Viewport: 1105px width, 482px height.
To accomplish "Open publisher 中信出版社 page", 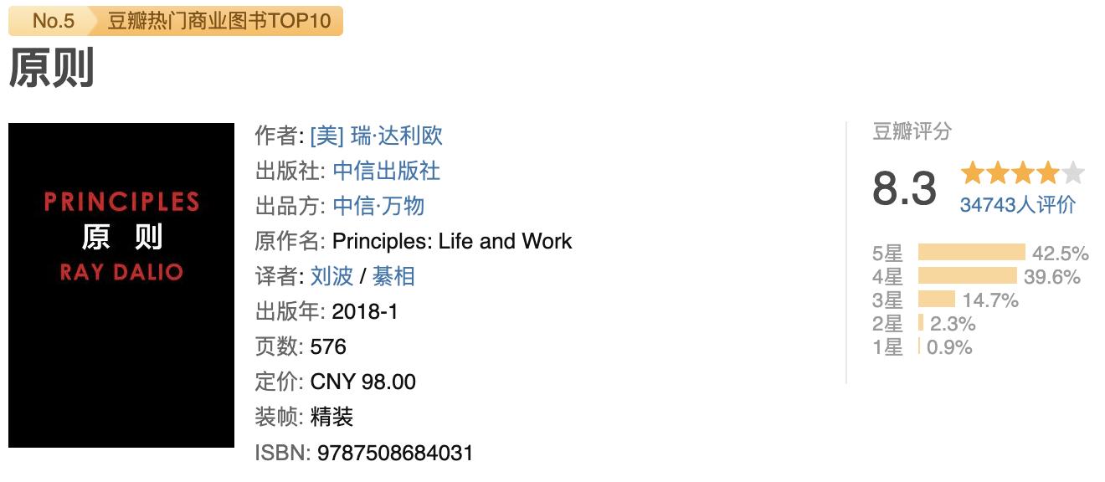I will point(388,171).
